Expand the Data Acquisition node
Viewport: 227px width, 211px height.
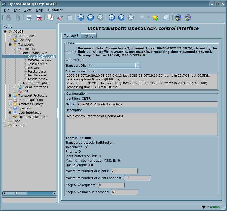(x=10, y=100)
